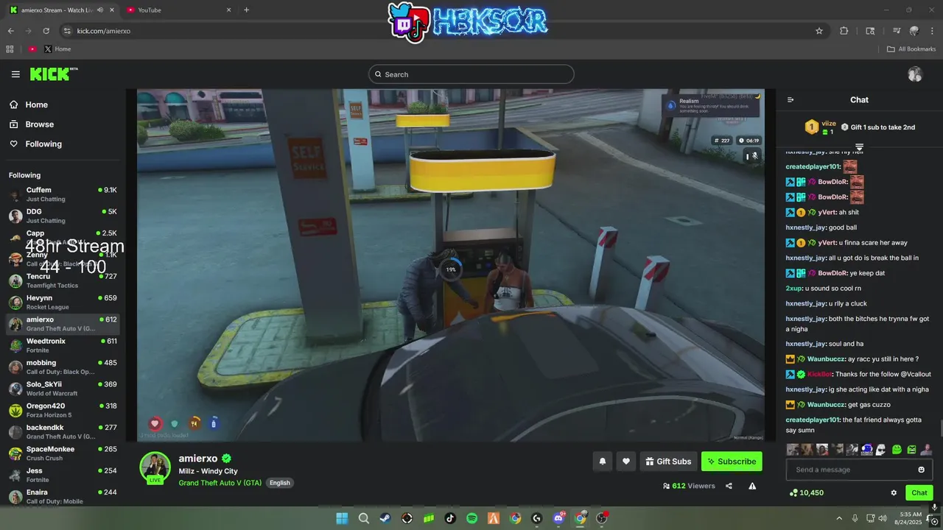Screen dimensions: 943x530
Task: Open user profile avatar menu
Action: coord(915,74)
